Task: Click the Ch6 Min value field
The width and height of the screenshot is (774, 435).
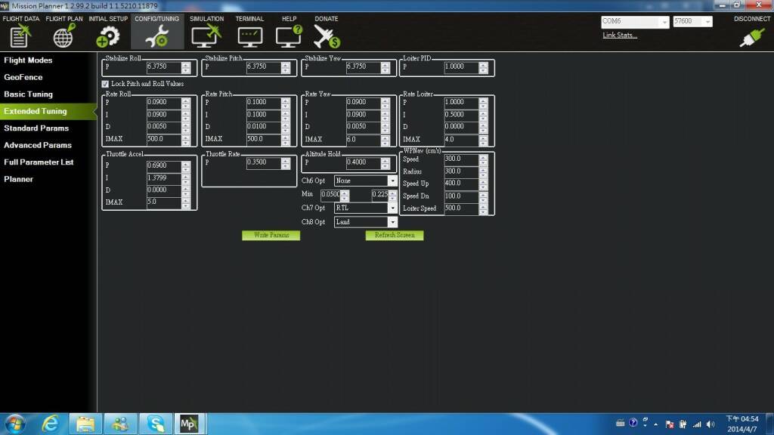Action: [x=330, y=195]
